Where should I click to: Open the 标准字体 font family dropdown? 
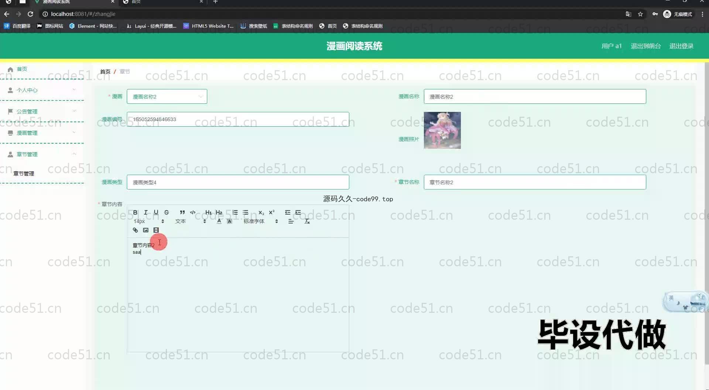[x=261, y=221]
